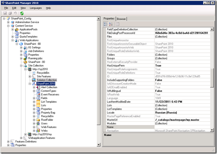Viewport: 217px width, 154px height.
Task: Click the Administration Service node icon
Action: tap(13, 22)
